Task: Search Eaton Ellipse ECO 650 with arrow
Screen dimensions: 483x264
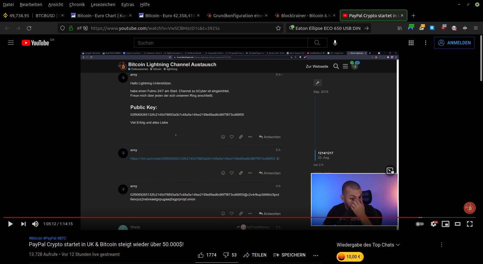Action: point(366,28)
